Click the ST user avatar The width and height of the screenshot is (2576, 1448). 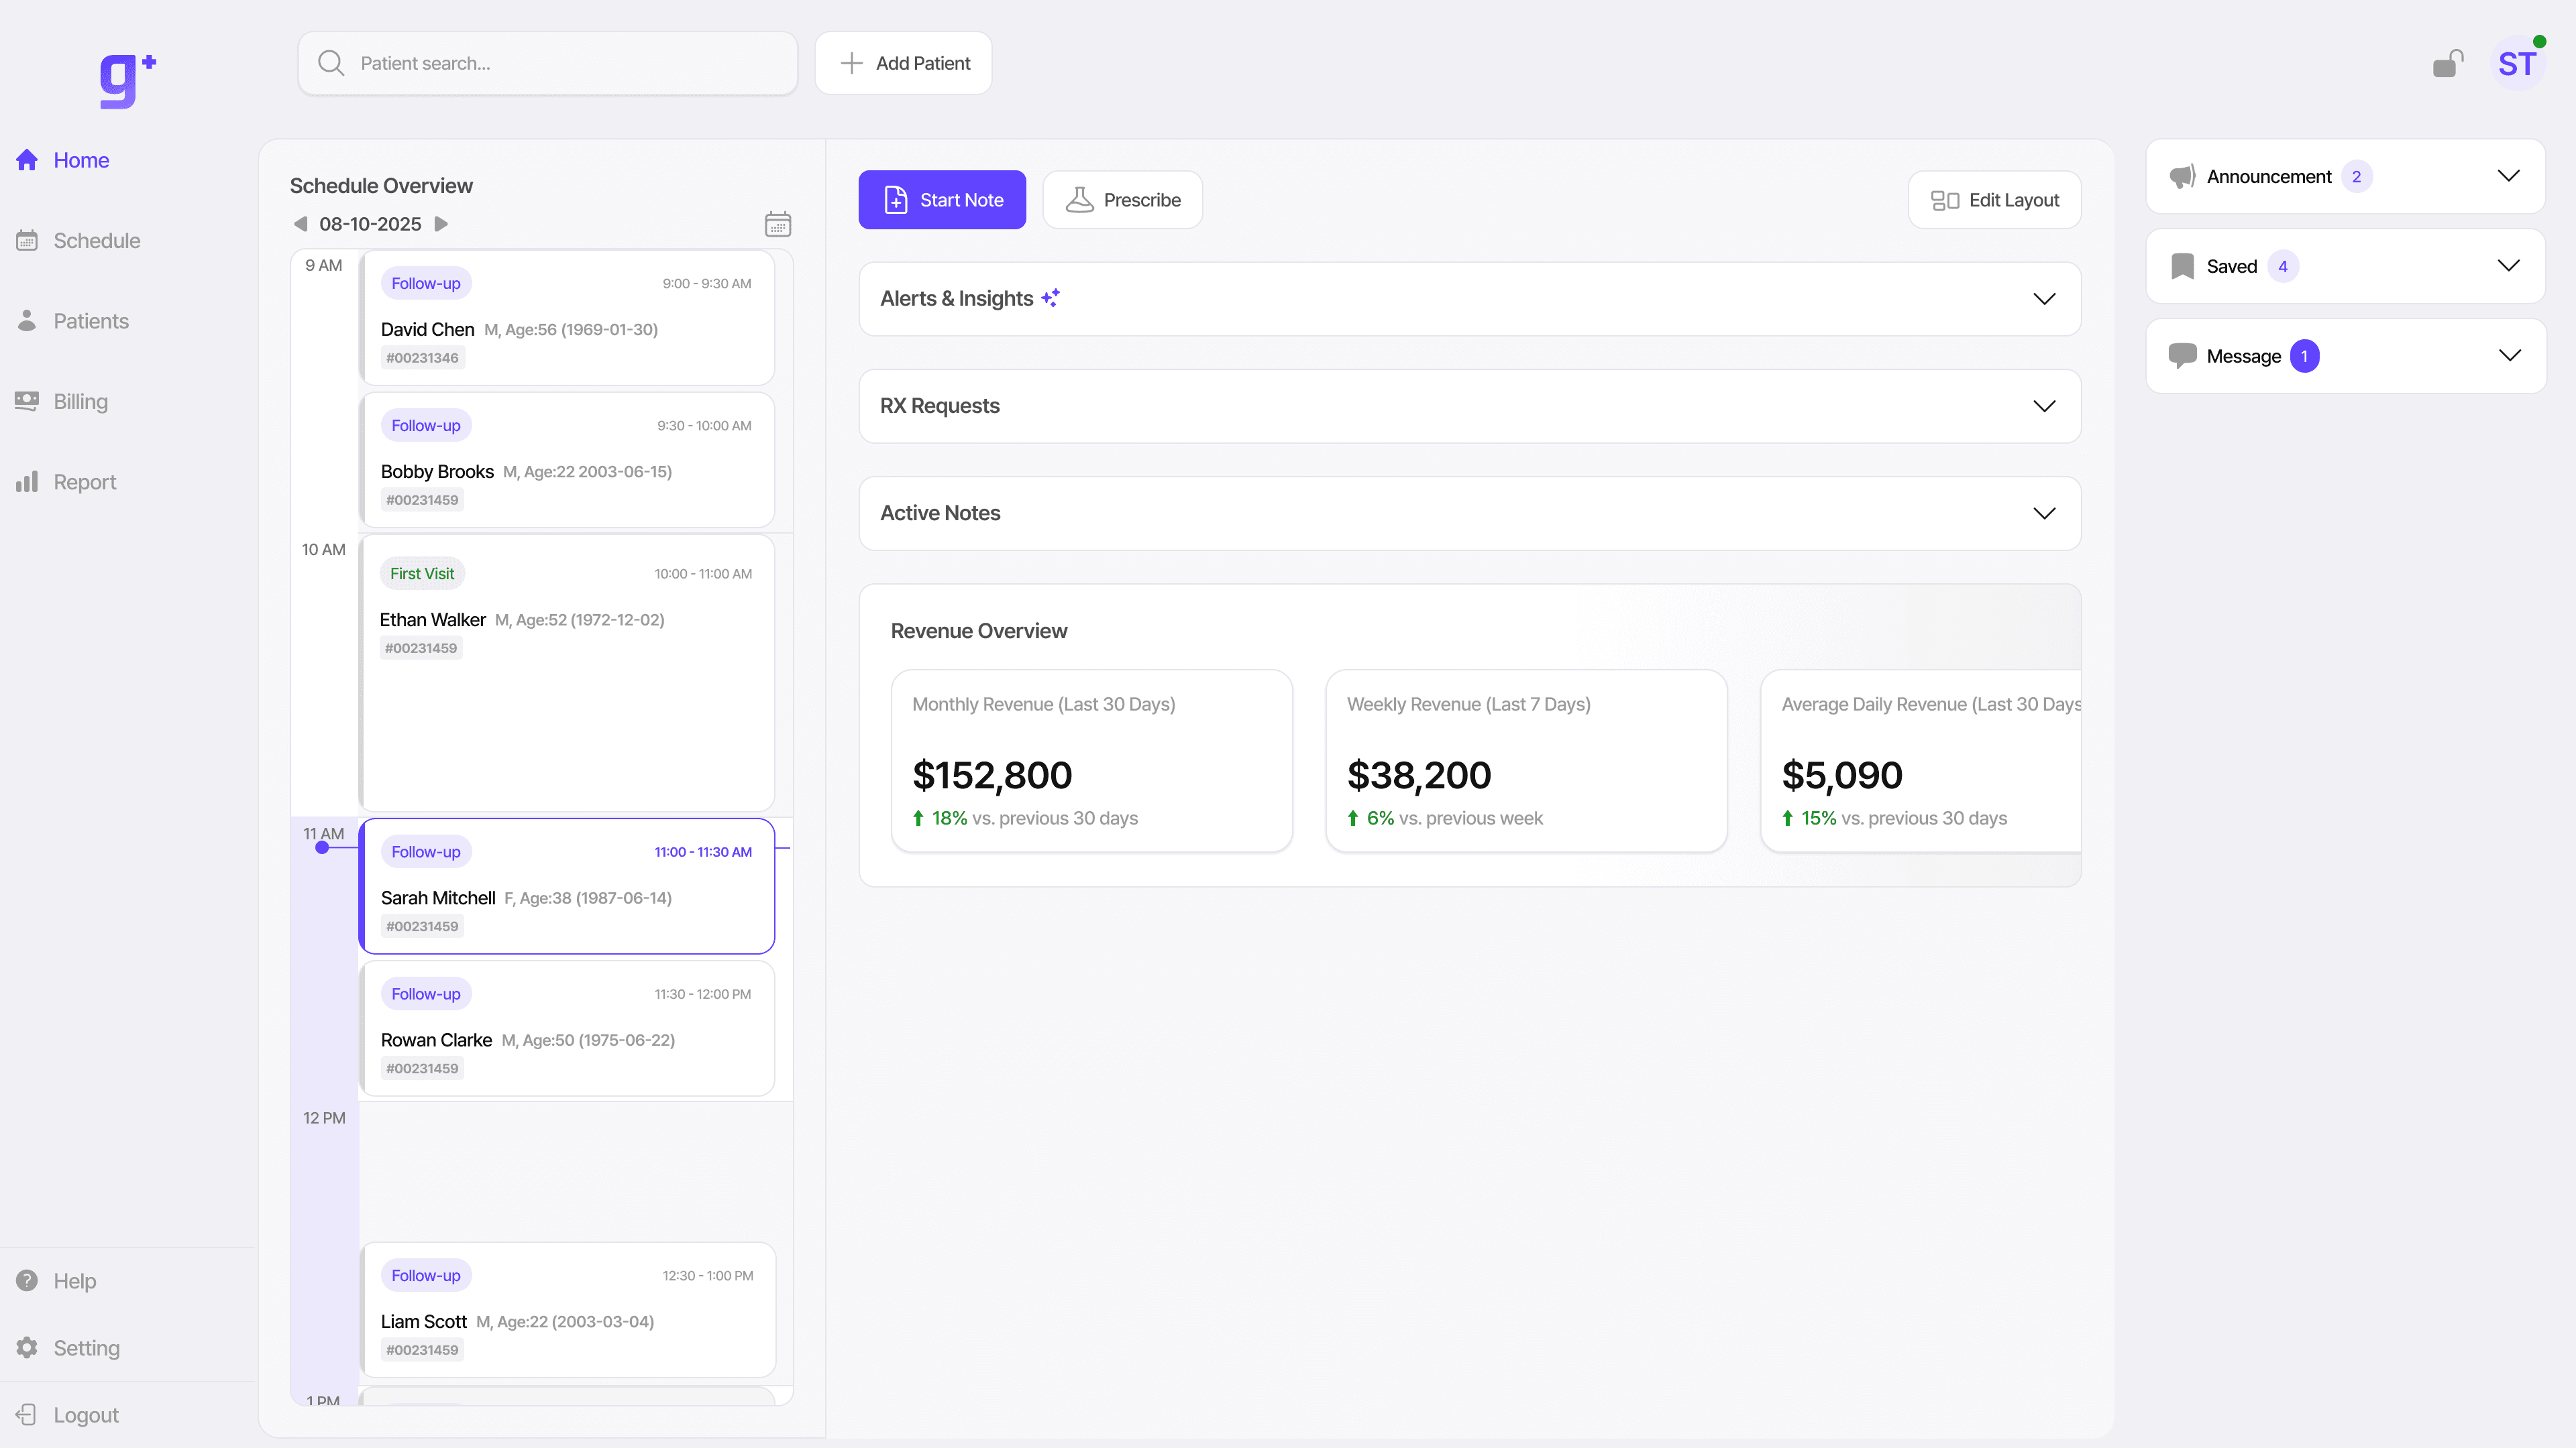(2516, 64)
